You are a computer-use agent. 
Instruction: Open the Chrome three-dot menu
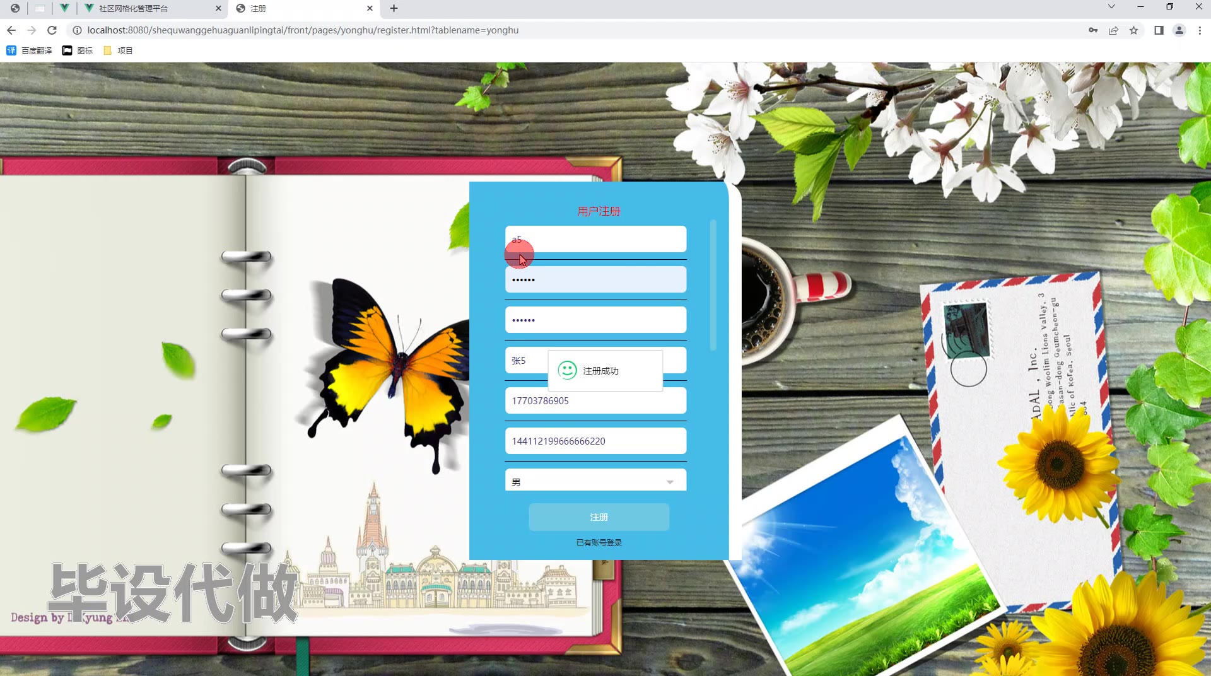[1200, 30]
